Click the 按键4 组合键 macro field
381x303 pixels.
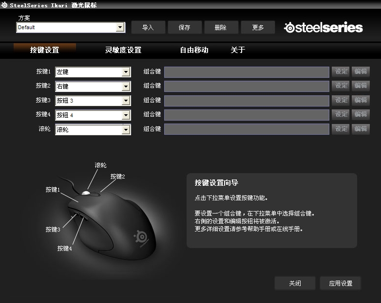[x=247, y=115]
